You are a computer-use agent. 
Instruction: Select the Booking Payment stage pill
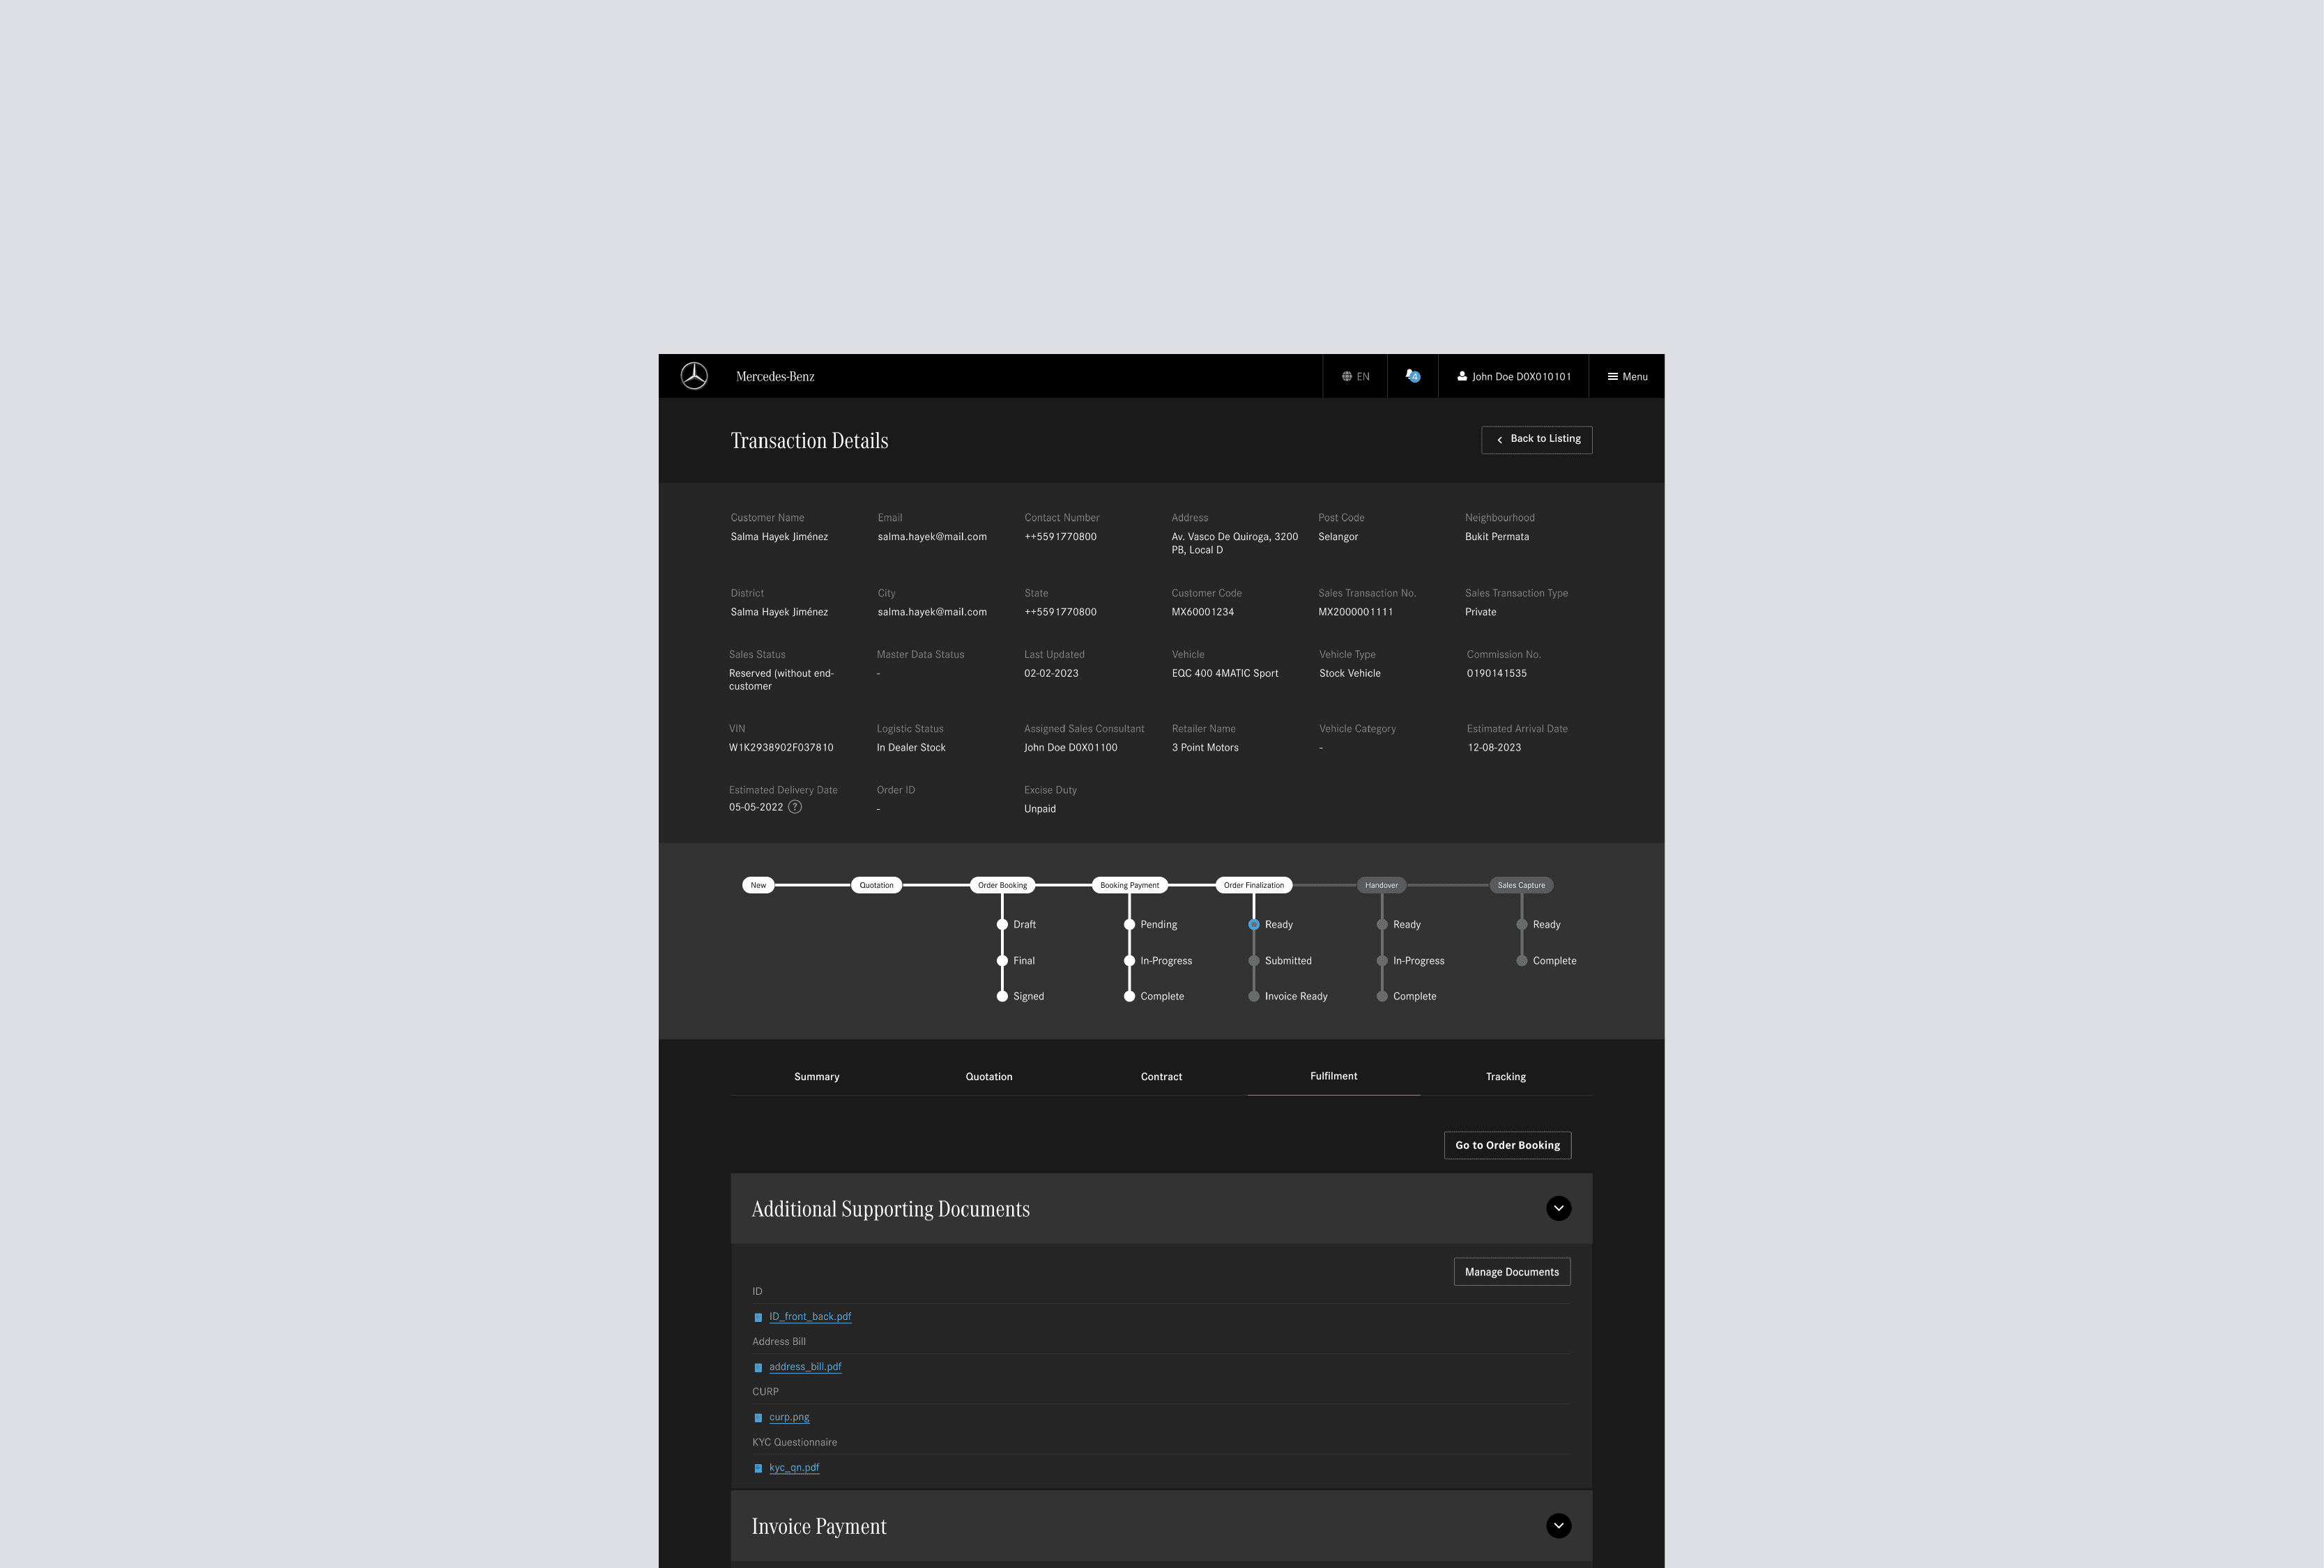(1129, 885)
